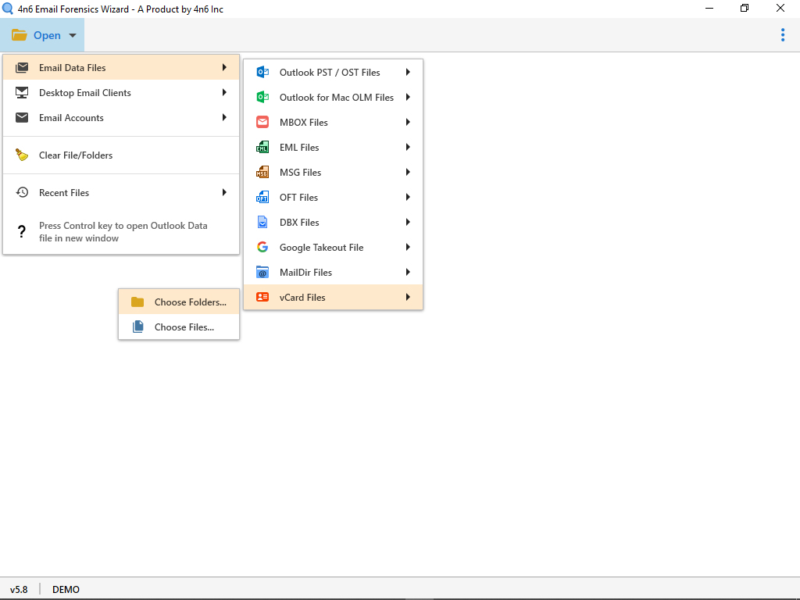Click the 4n6 magnifier app icon
Screen dimensions: 800x600
8,9
